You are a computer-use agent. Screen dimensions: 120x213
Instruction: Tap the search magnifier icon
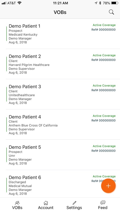pyautogui.click(x=111, y=12)
